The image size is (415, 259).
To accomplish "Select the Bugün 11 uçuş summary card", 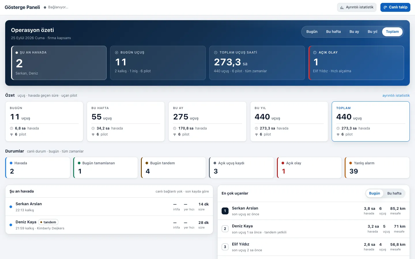I will (x=44, y=121).
